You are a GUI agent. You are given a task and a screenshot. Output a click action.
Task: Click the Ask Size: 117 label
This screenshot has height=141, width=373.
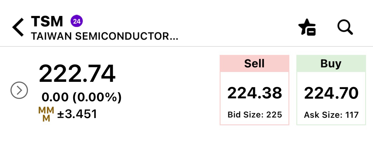coord(331,115)
